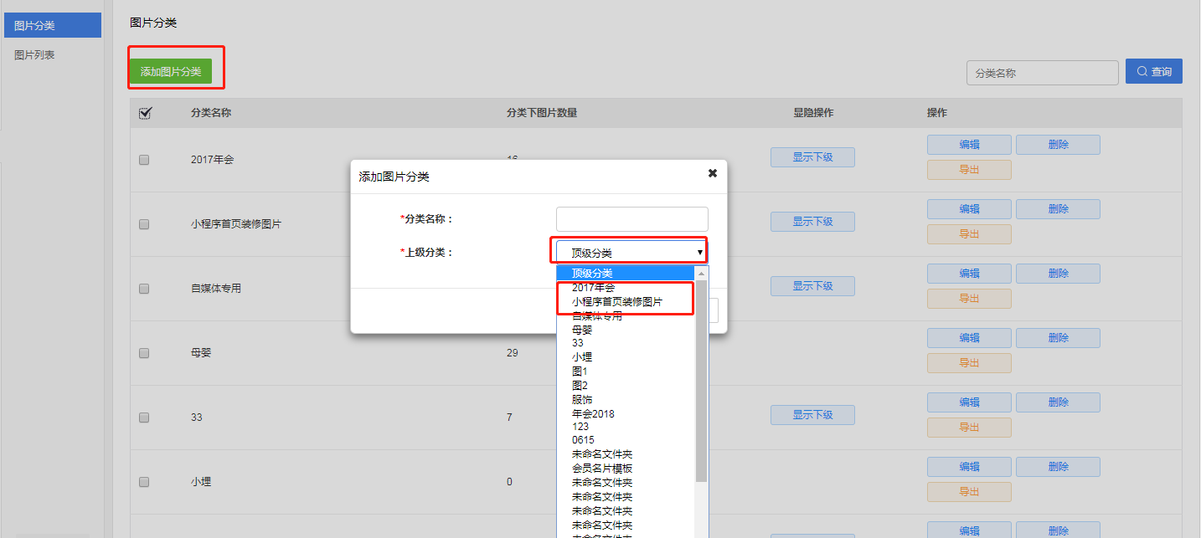Check the box for 母婴 row
The width and height of the screenshot is (1201, 538).
pos(144,353)
